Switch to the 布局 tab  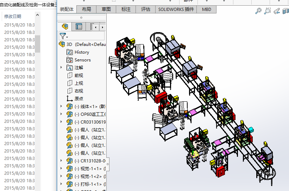tap(87, 9)
